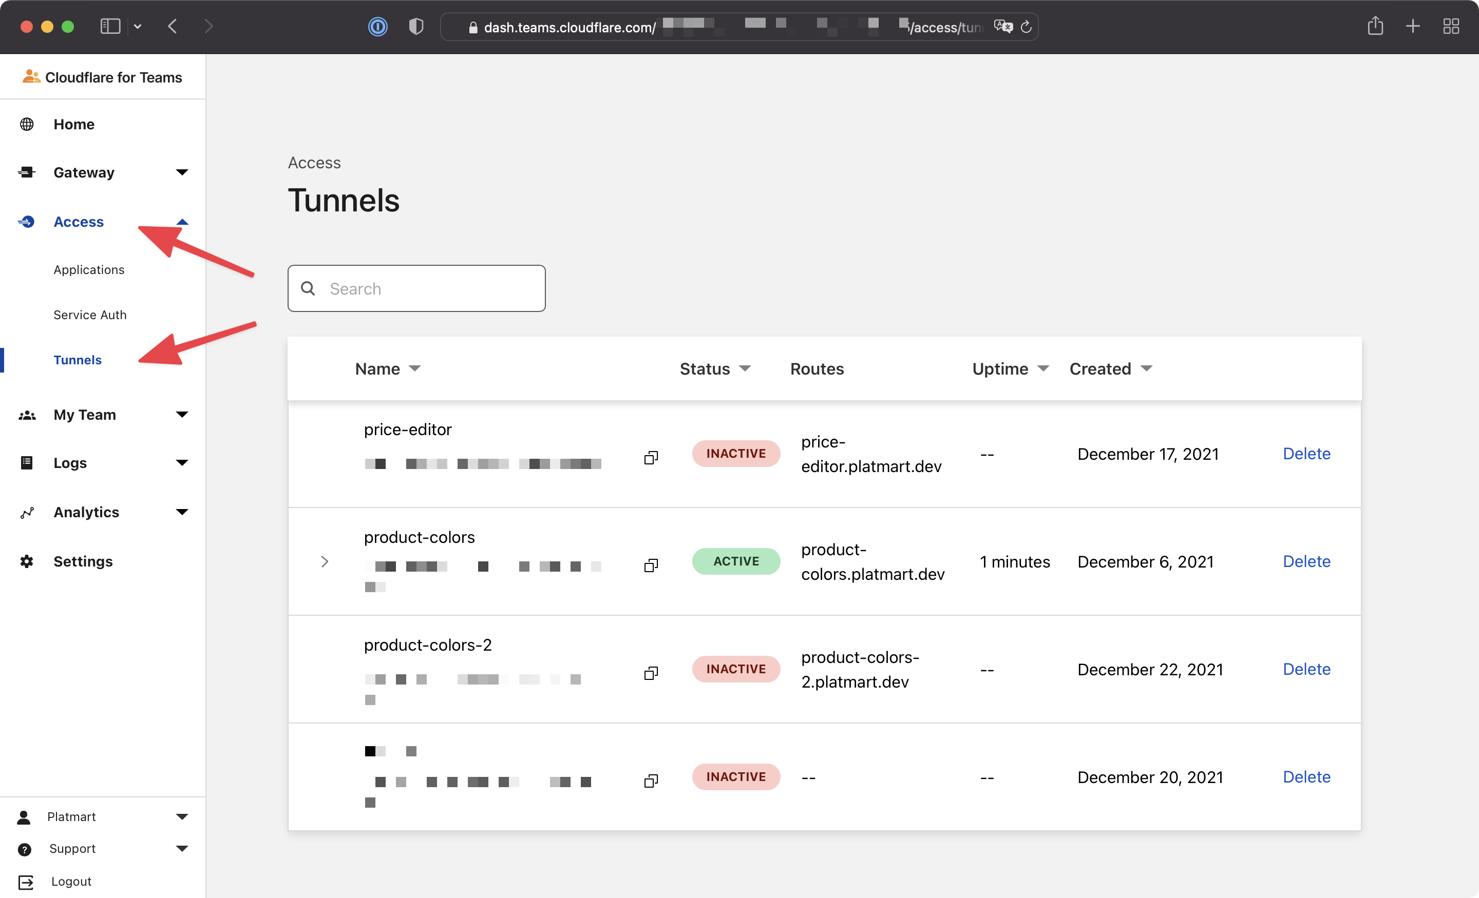Viewport: 1479px width, 898px height.
Task: Click the Logs sidebar icon
Action: click(x=26, y=462)
